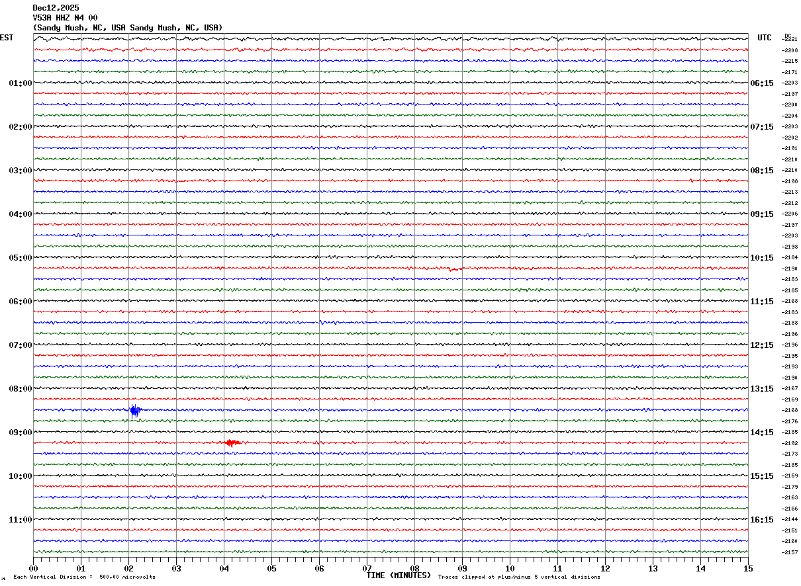The image size is (801, 586).
Task: Click the 05:00 EST time label
Action: pos(20,258)
